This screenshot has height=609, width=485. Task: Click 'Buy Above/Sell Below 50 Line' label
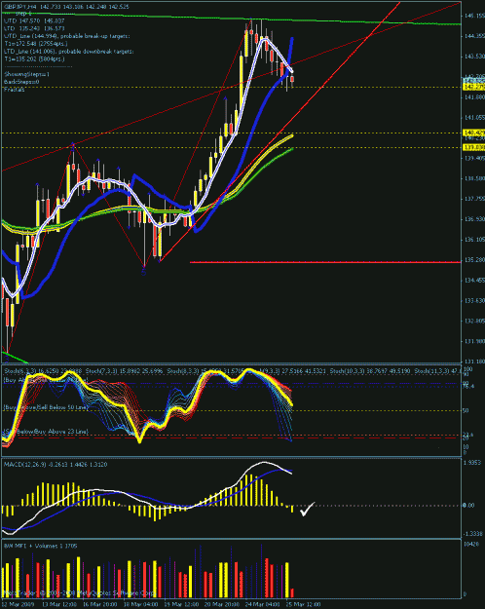(46, 407)
